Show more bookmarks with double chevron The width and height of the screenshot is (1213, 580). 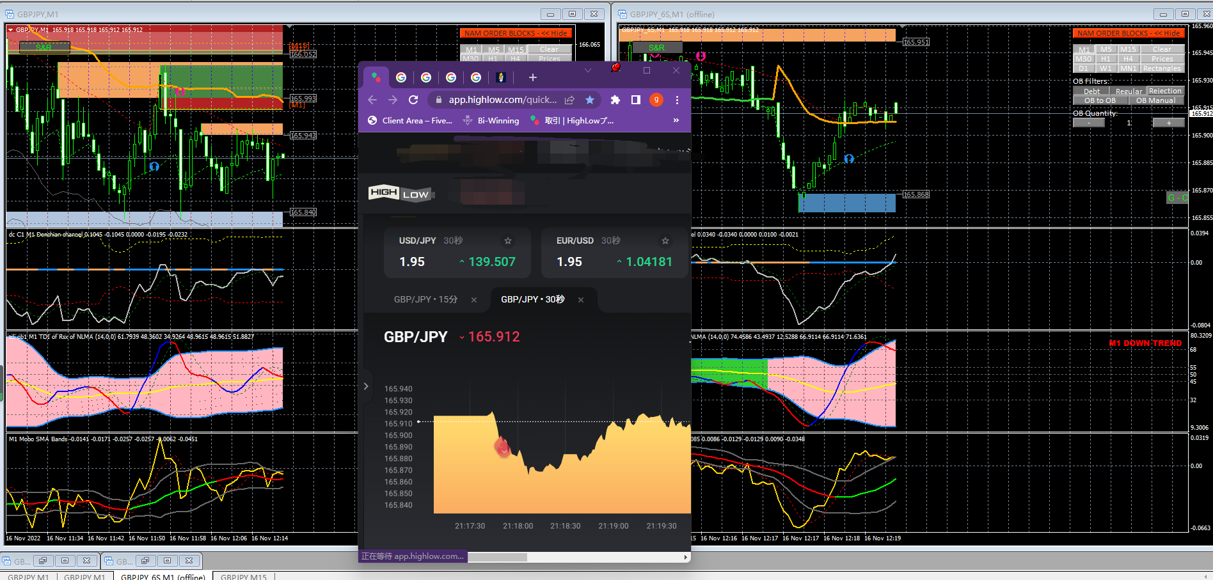tap(676, 120)
